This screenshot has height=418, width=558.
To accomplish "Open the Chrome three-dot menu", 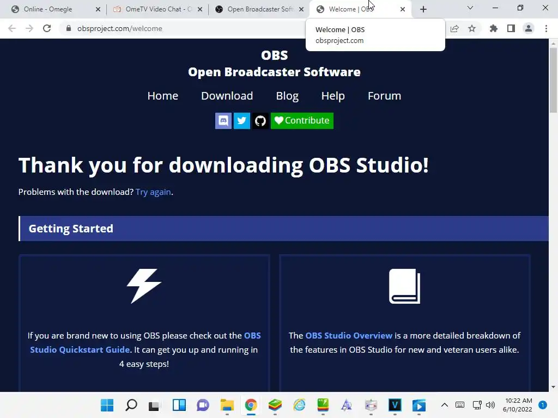I will point(546,28).
